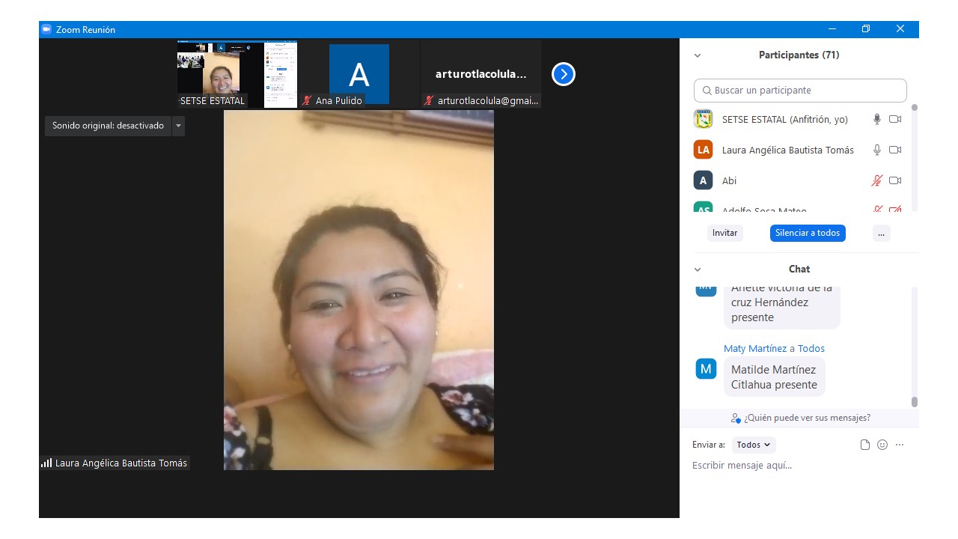Click arturotlacolula muted mic icon
Viewport: 958px width, 539px height.
(x=429, y=100)
